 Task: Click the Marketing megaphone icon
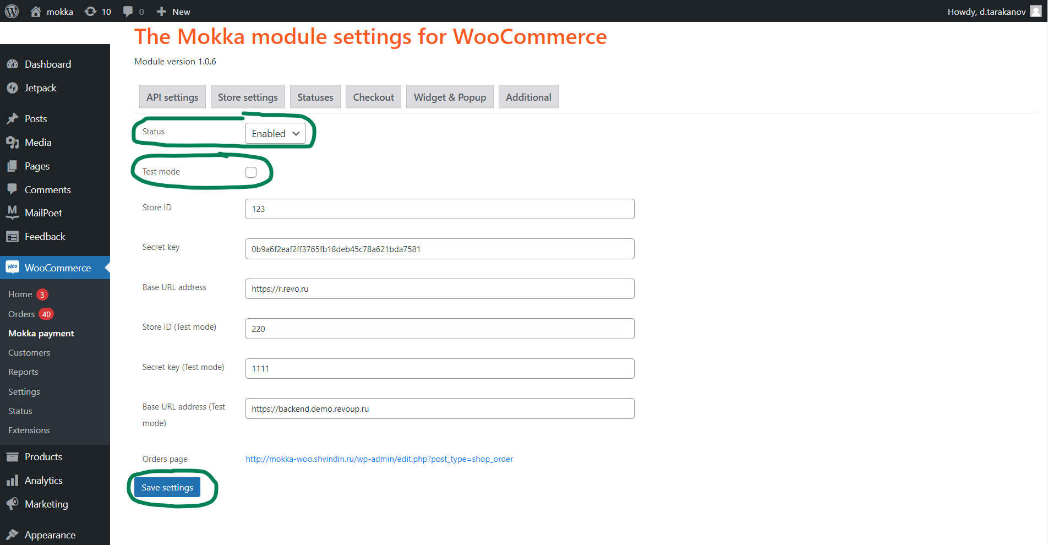[13, 504]
